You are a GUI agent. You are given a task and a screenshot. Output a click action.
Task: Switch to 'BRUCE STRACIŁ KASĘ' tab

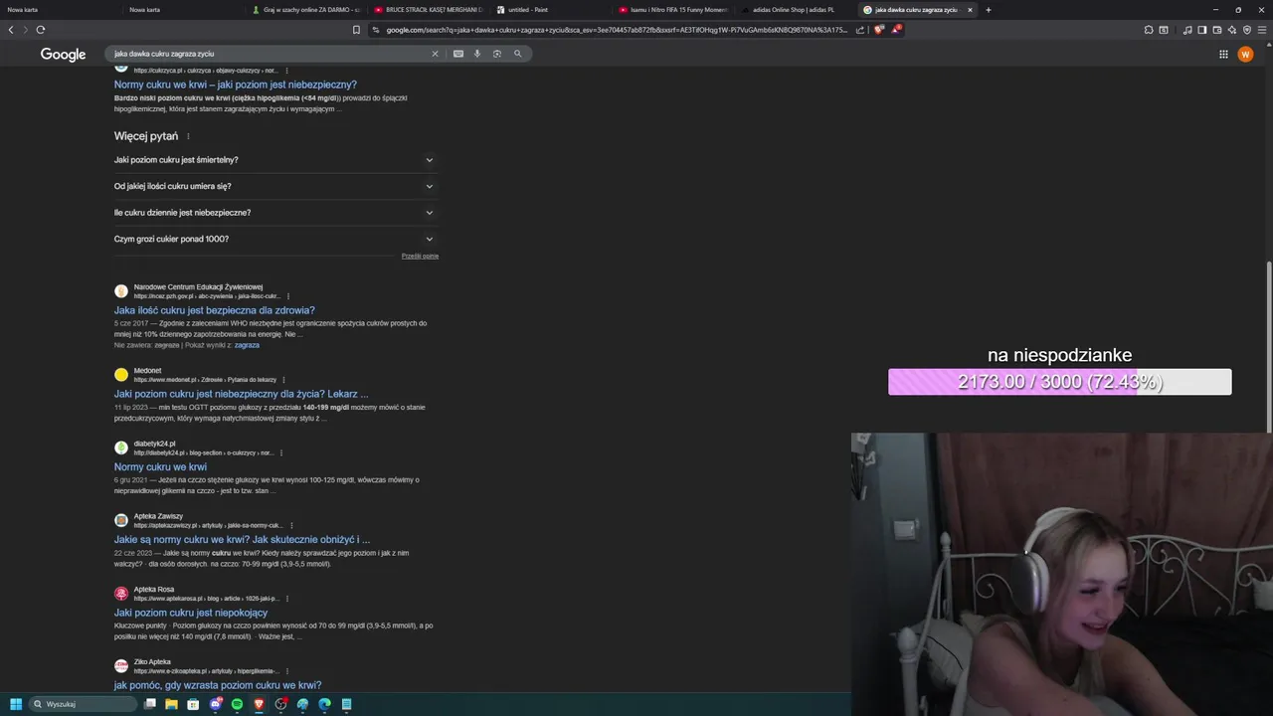[428, 10]
